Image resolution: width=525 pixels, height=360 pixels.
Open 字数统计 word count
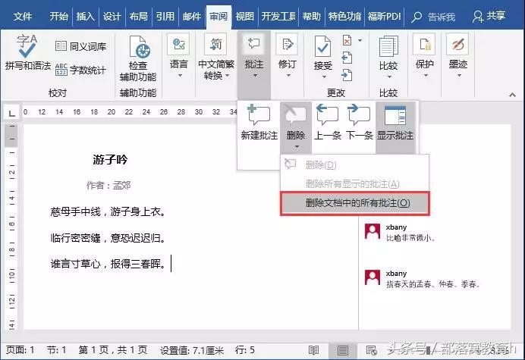(x=80, y=70)
